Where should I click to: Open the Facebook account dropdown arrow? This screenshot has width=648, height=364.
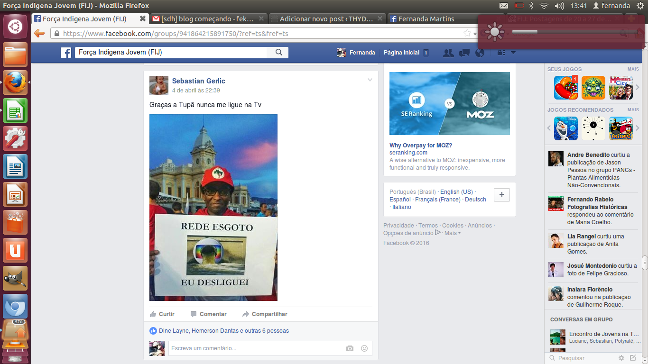click(513, 53)
